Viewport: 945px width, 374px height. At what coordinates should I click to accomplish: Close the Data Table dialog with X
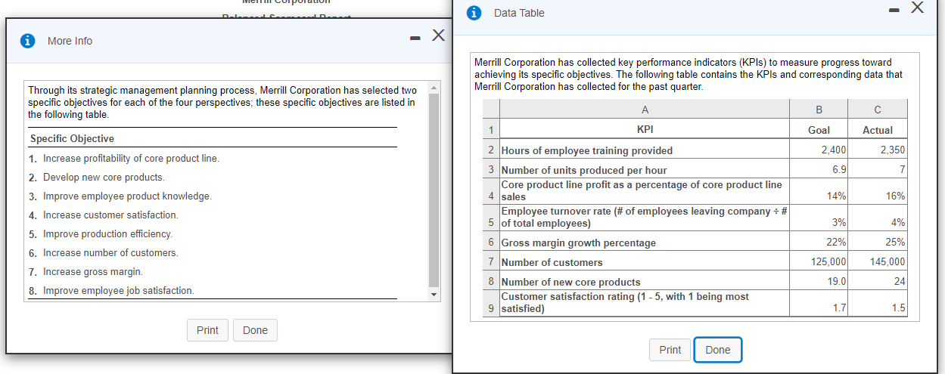pos(917,8)
